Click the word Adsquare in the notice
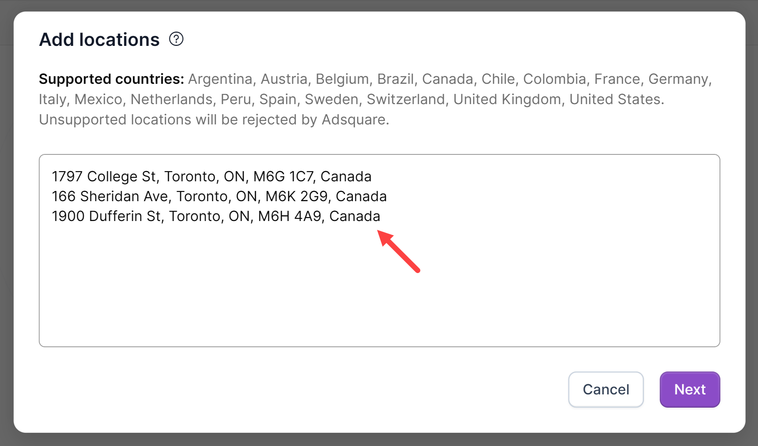Screen dimensions: 758x446 pos(354,120)
